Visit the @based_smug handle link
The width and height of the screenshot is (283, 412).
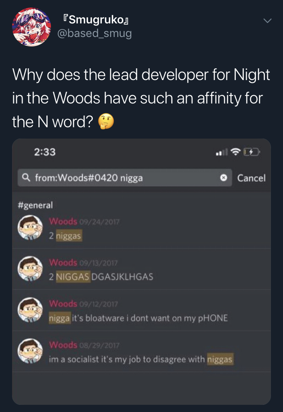(x=94, y=33)
